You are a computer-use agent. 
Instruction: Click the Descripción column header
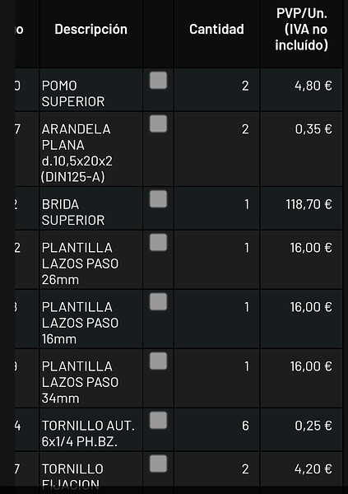(91, 30)
